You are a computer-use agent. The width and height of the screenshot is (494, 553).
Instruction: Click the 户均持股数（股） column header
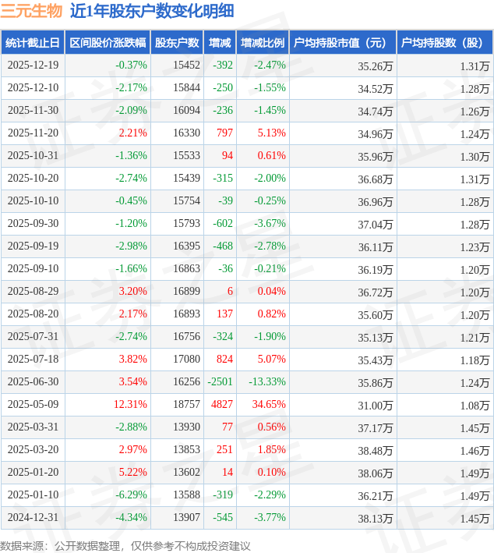[444, 43]
